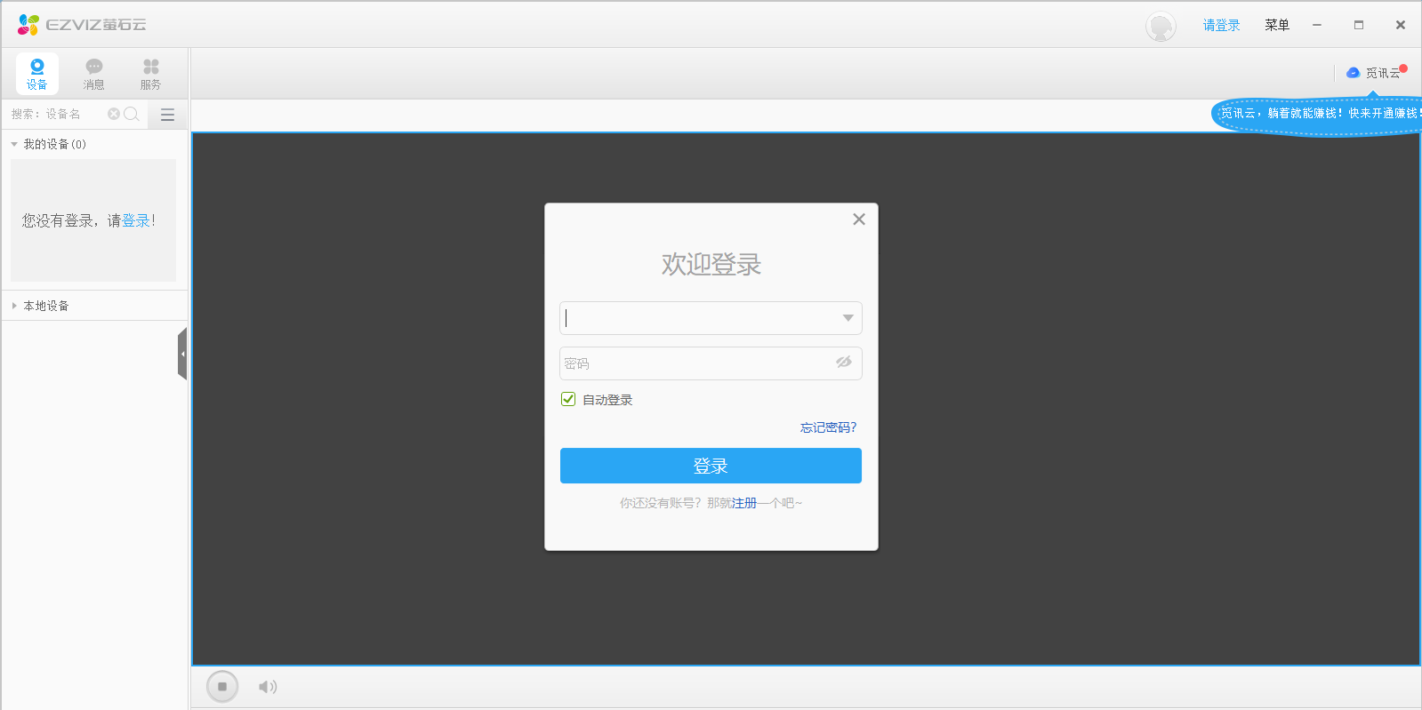Click the user avatar icon in the title bar
This screenshot has height=710, width=1422.
1161,27
